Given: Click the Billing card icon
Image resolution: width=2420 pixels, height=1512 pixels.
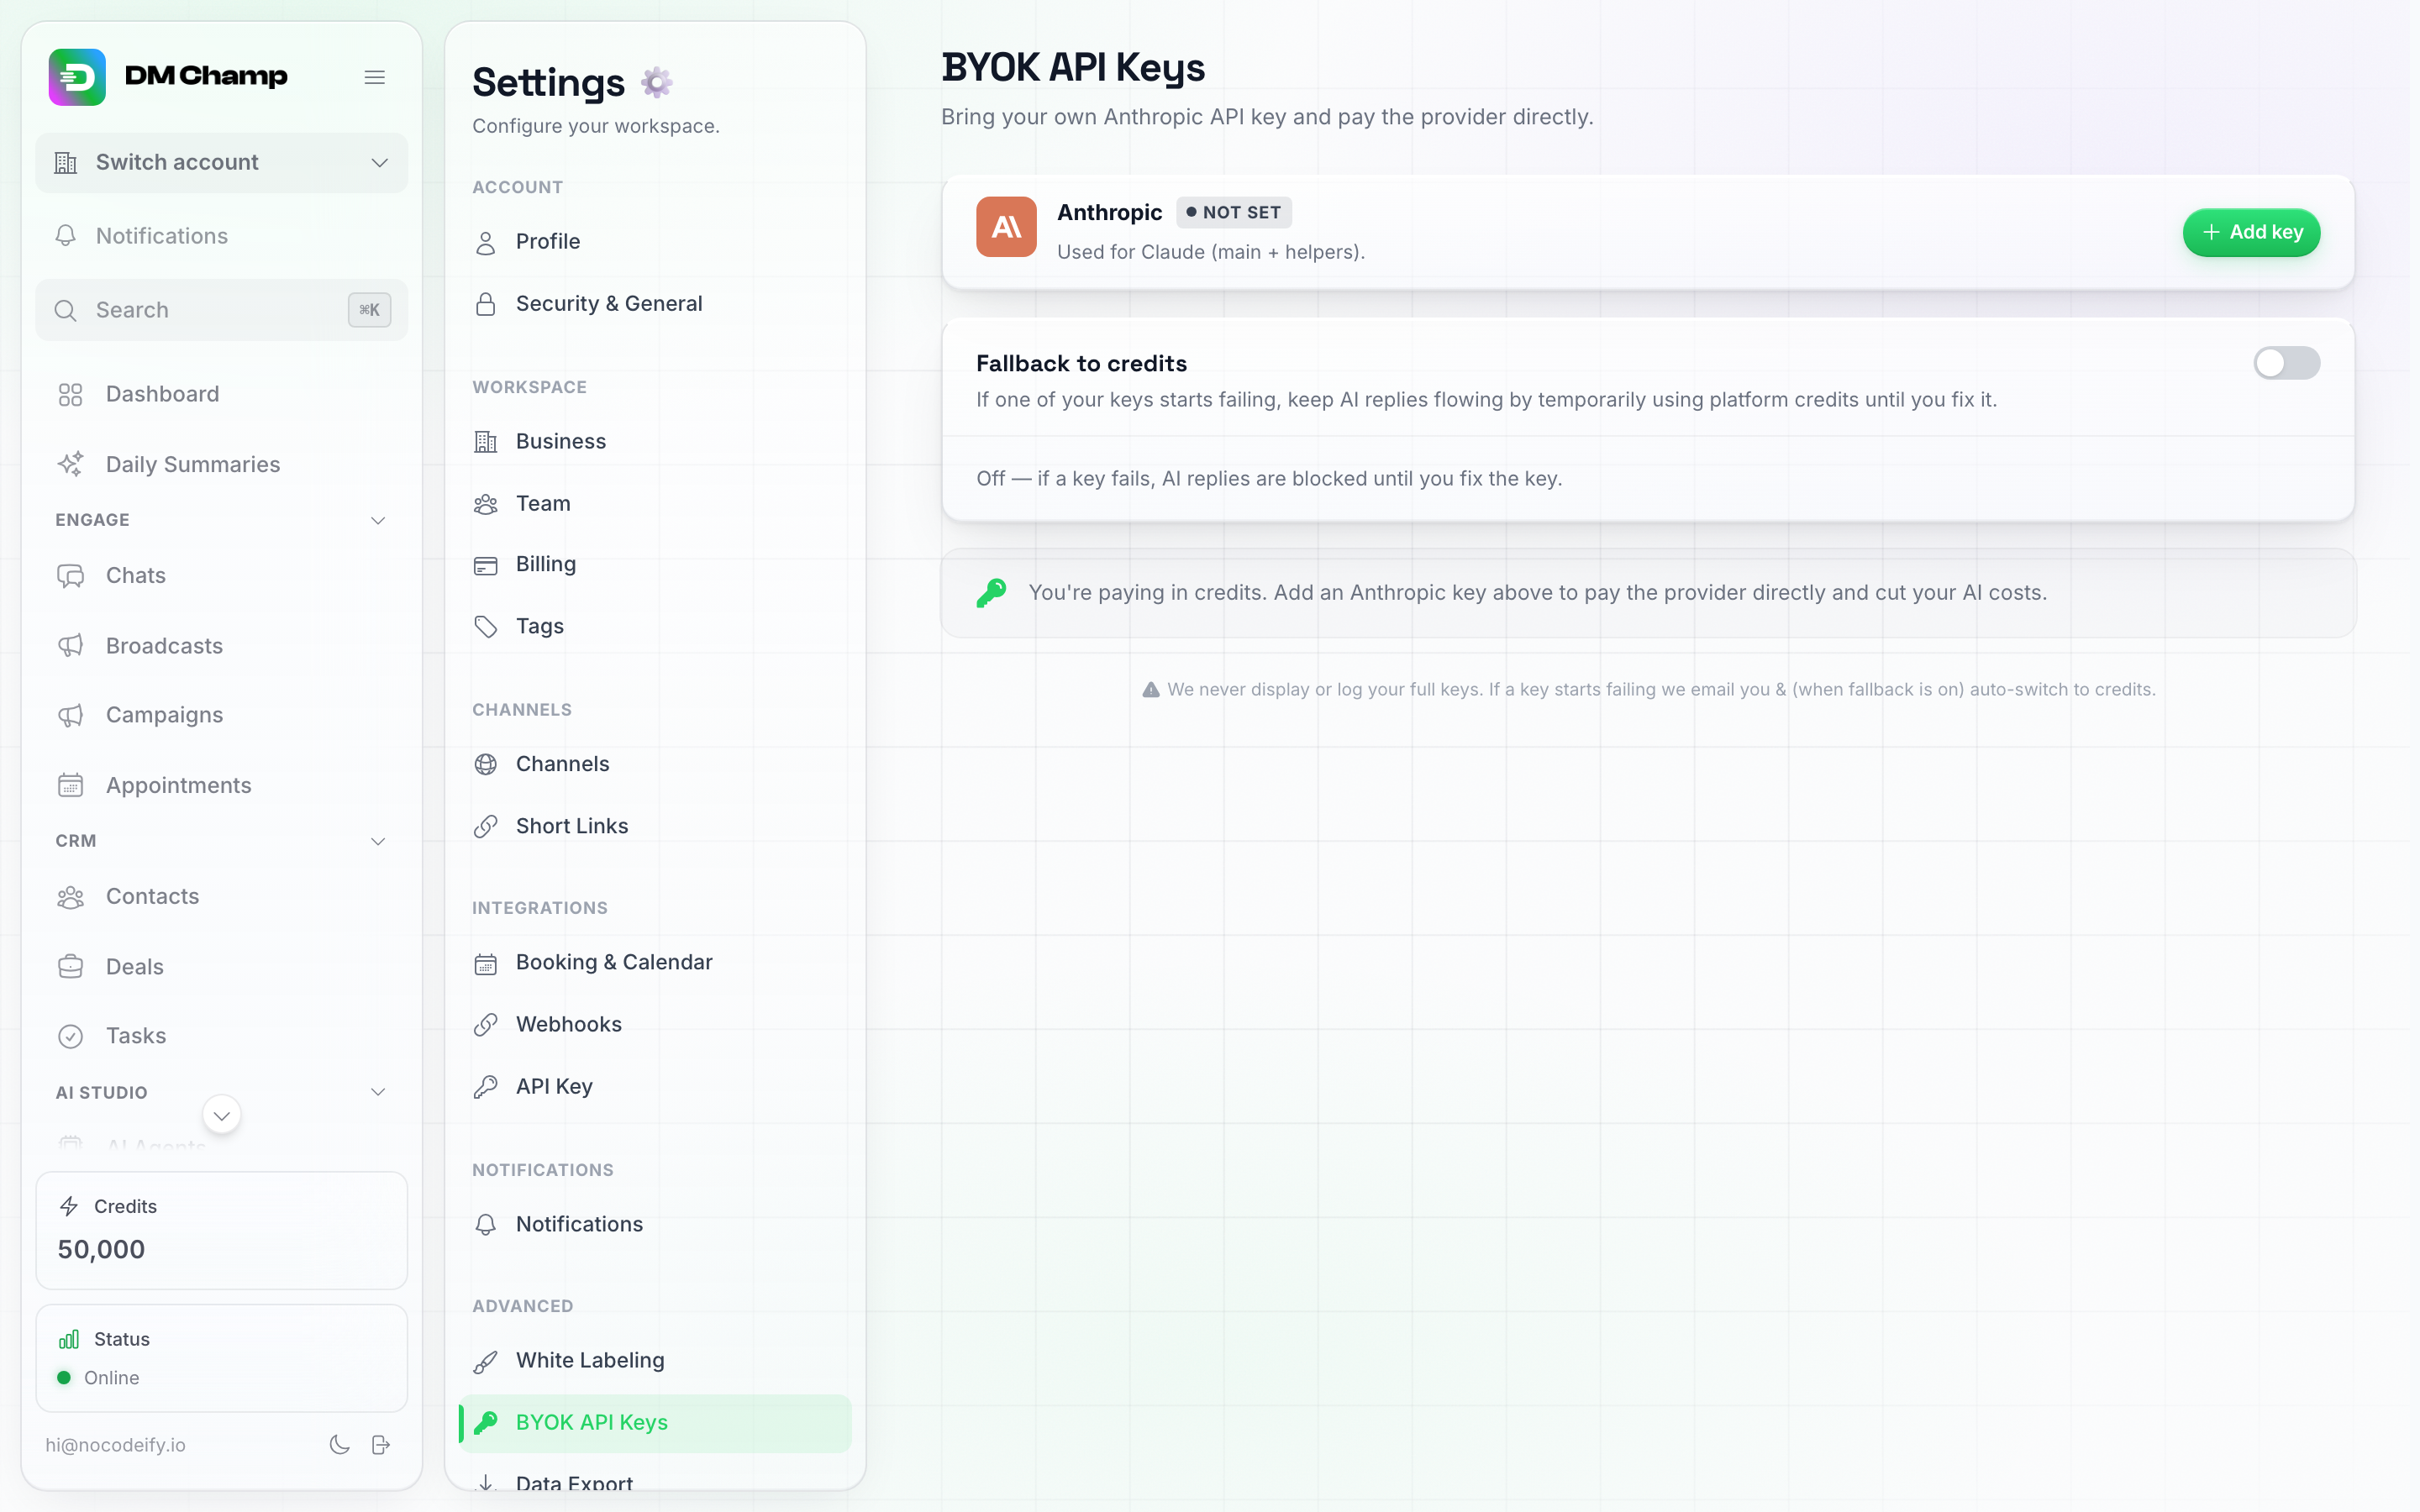Looking at the screenshot, I should click(x=486, y=565).
